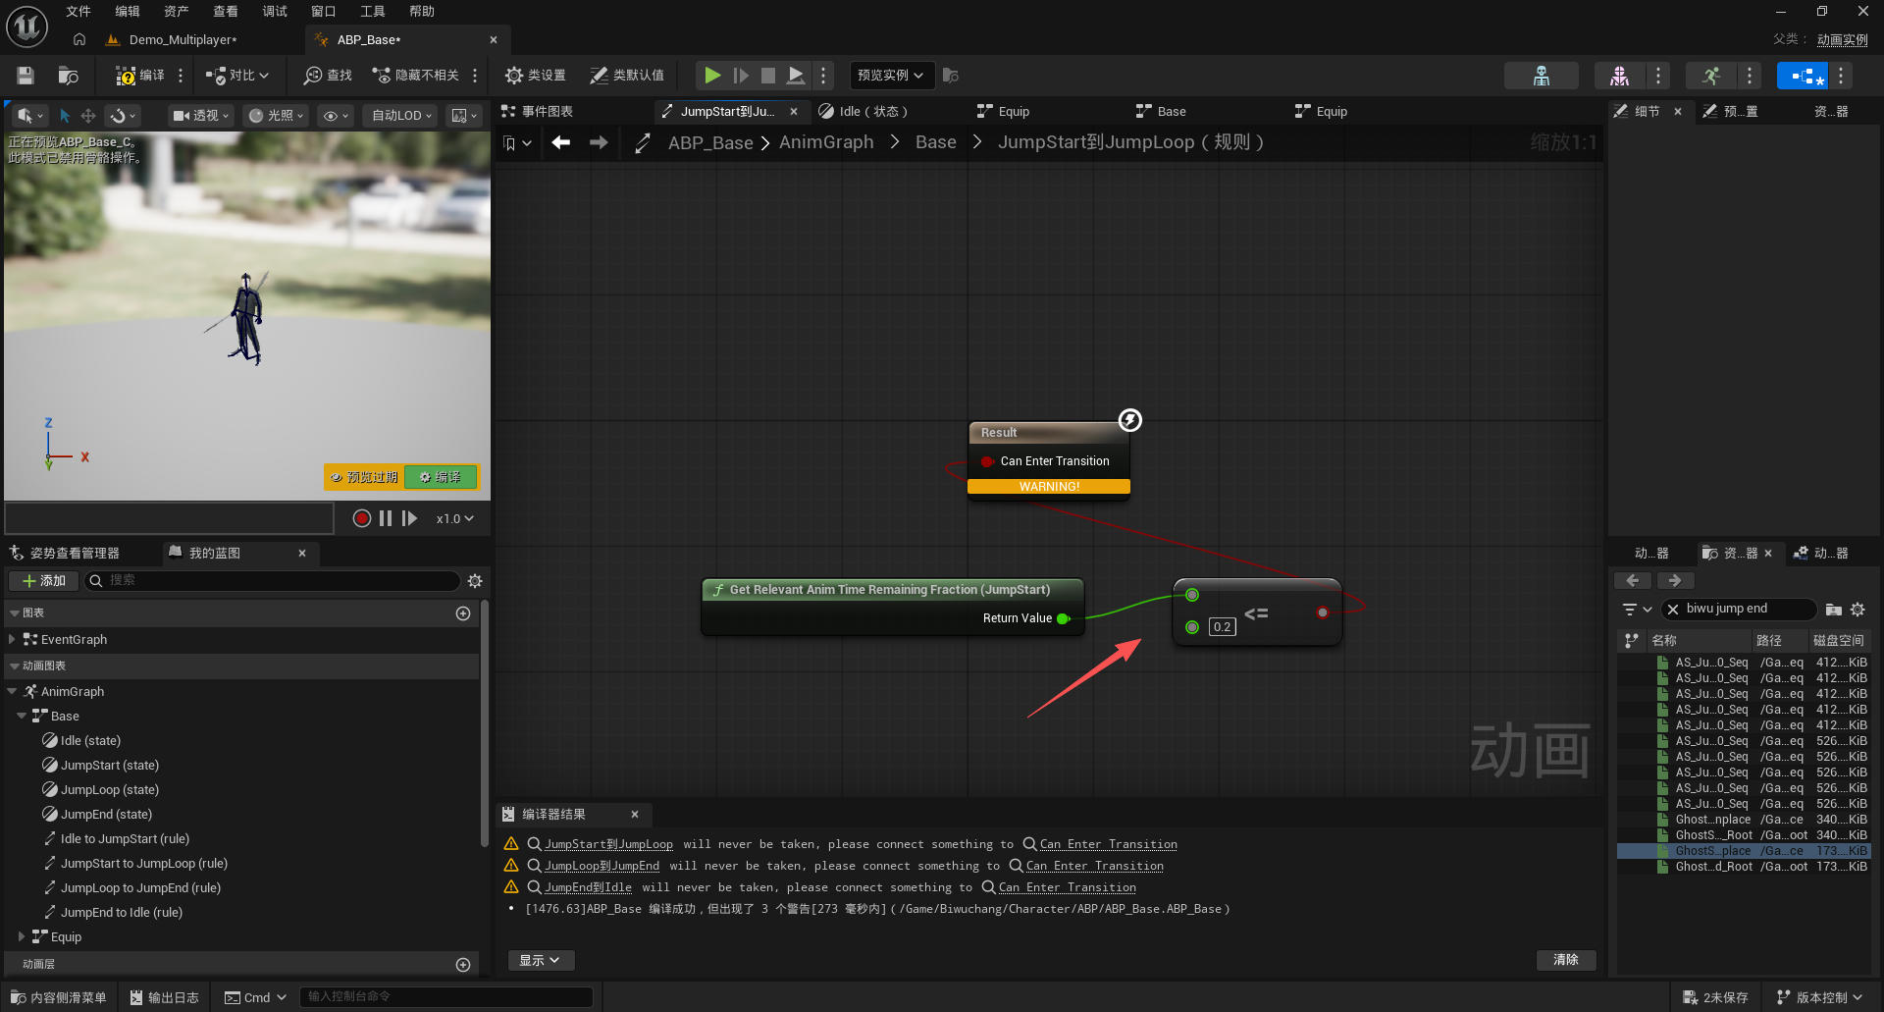Click the Return Value output pin

point(1063,618)
